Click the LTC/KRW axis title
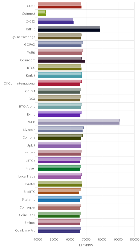This screenshot has width=140, height=250. [x=86, y=245]
